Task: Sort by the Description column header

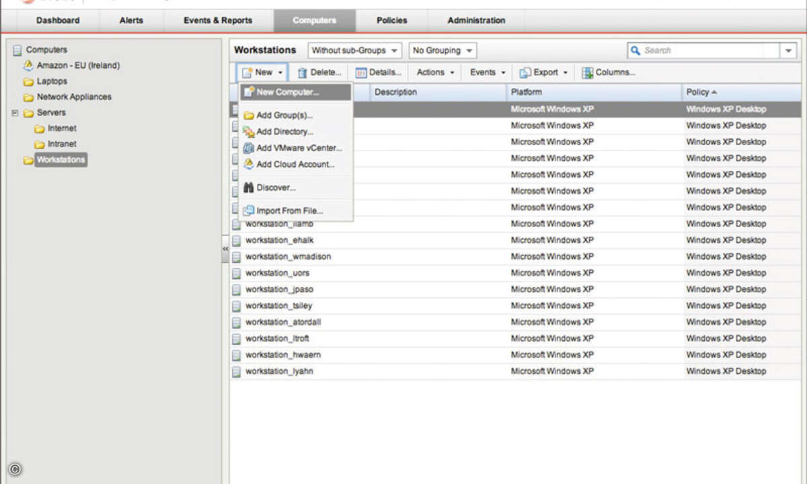Action: pyautogui.click(x=437, y=92)
